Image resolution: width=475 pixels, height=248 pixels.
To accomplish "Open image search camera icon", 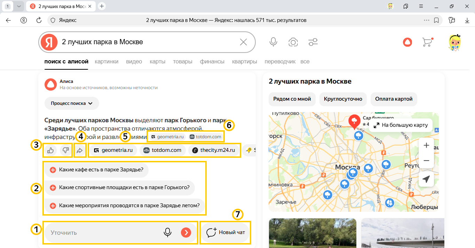I will pos(293,42).
